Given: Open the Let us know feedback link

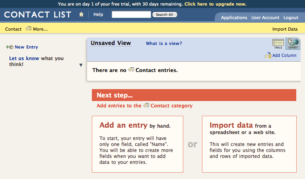Looking at the screenshot, I should (24, 58).
